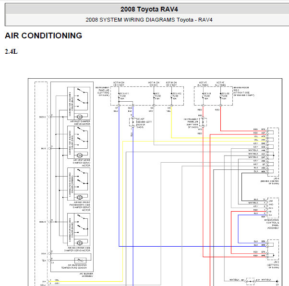289x286 pixels.
Task: Click the G1 ground point symbol
Action: (x=277, y=282)
